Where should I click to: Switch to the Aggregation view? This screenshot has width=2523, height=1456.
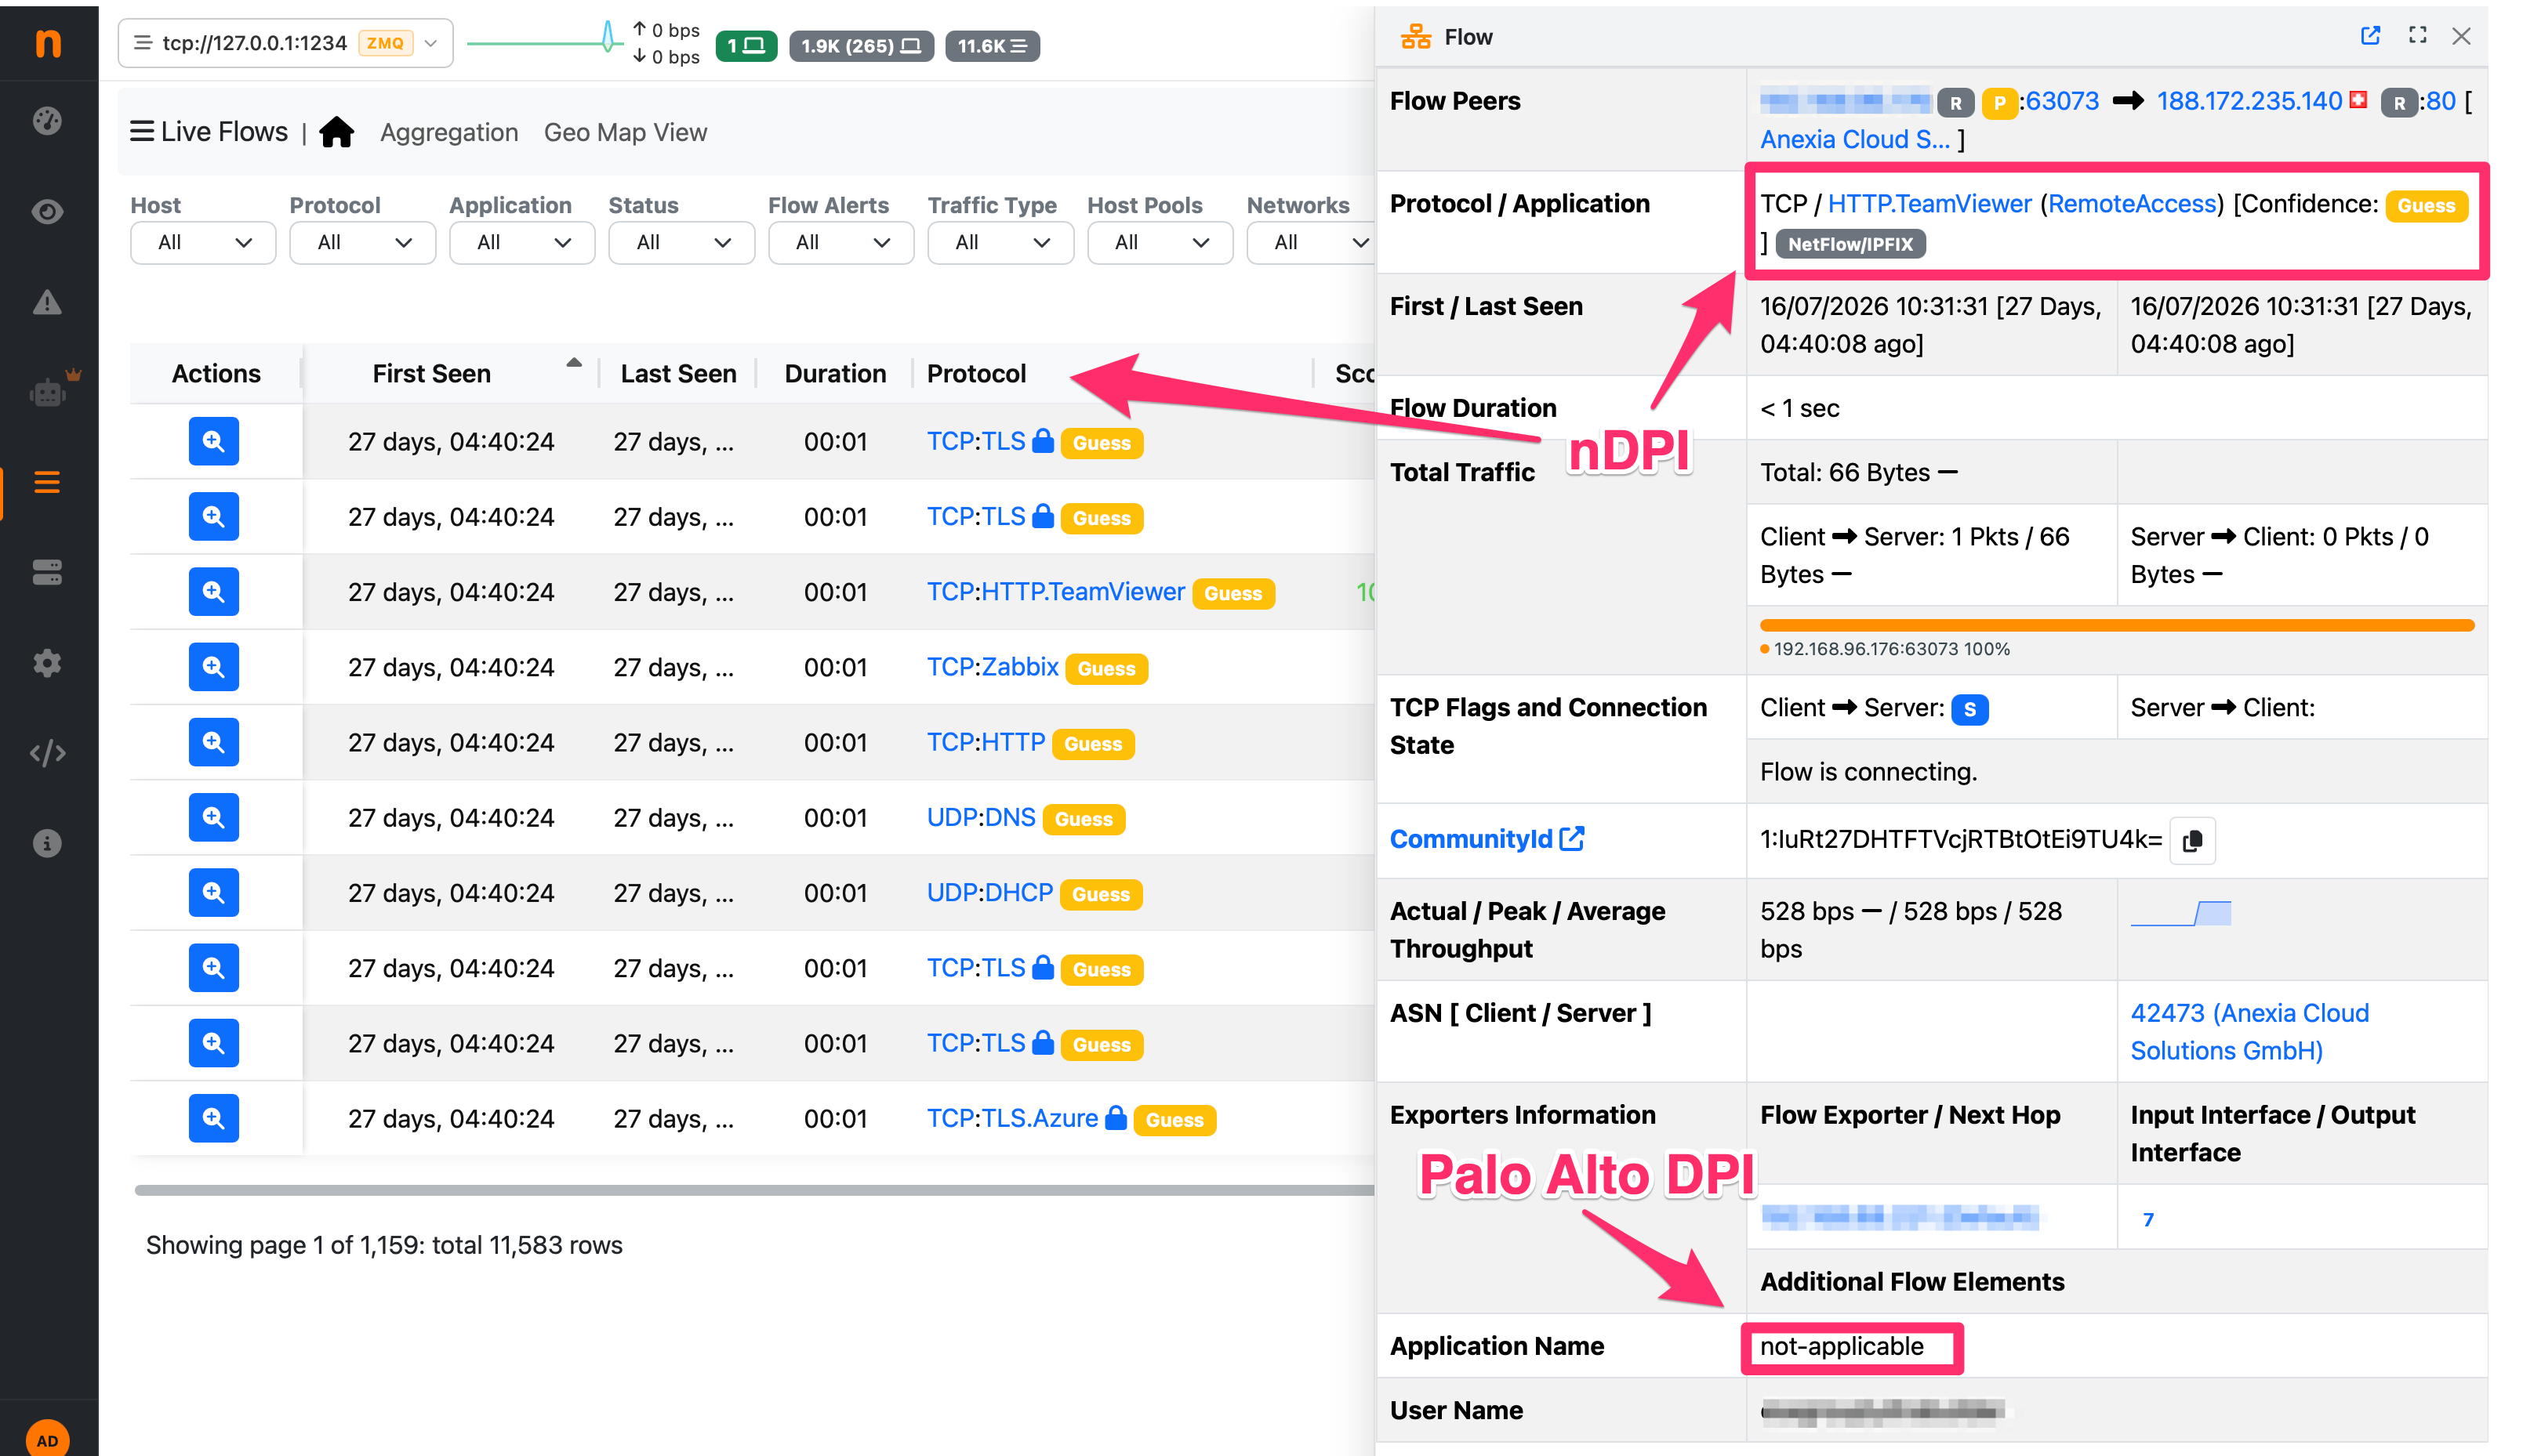point(449,132)
